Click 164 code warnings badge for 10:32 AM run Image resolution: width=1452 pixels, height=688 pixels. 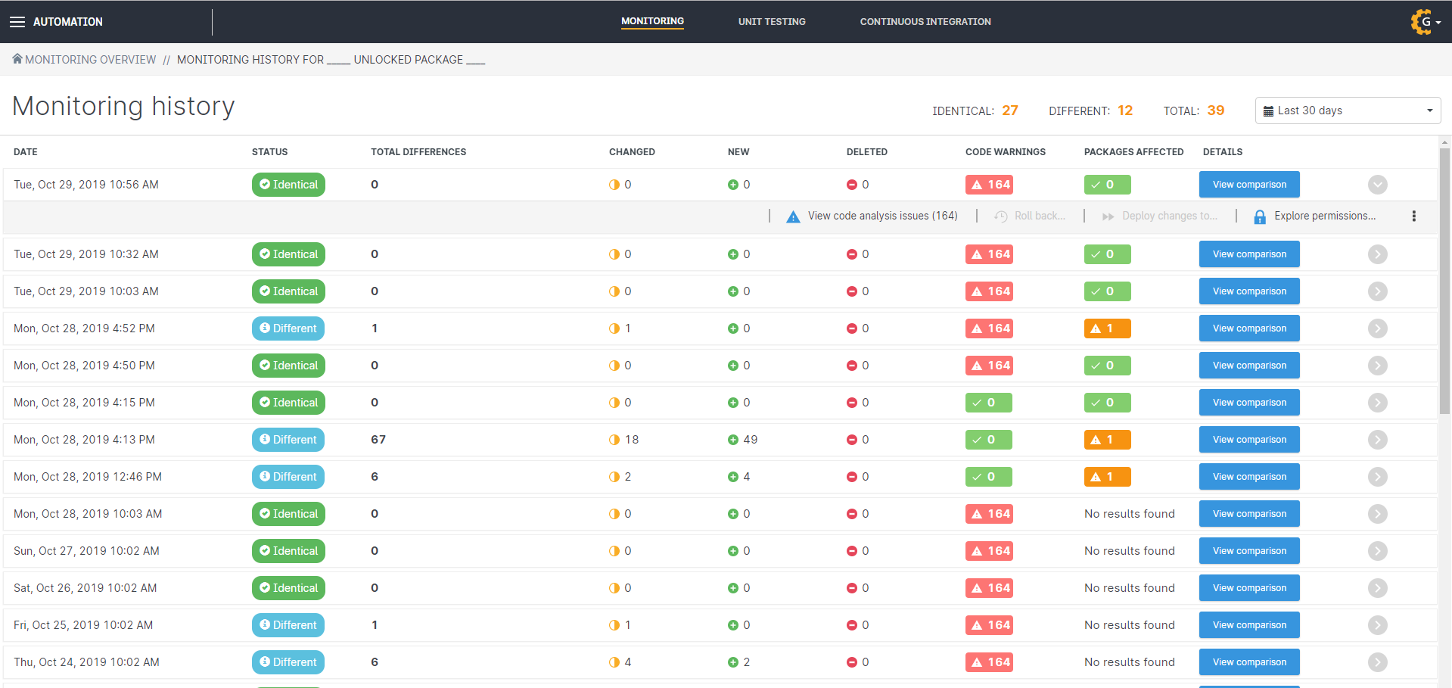[x=990, y=254]
